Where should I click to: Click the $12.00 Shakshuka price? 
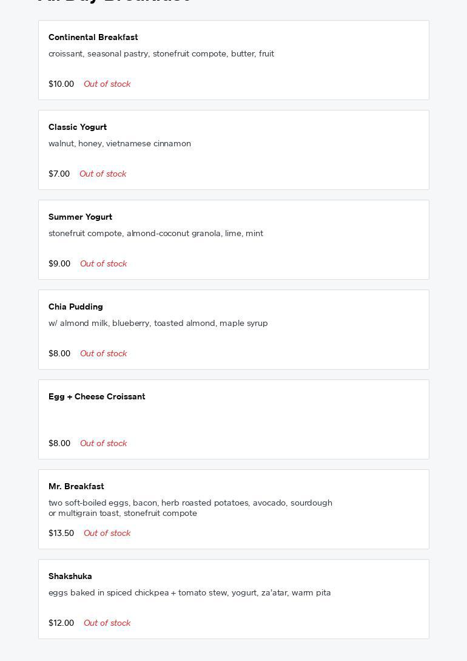point(61,623)
